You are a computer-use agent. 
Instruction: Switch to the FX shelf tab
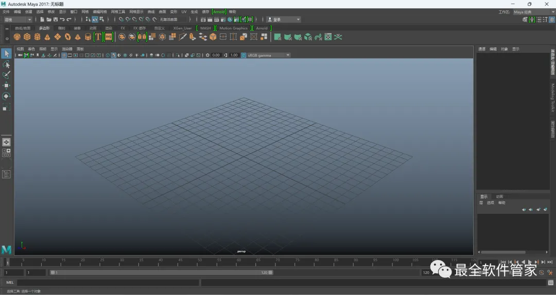tap(123, 28)
